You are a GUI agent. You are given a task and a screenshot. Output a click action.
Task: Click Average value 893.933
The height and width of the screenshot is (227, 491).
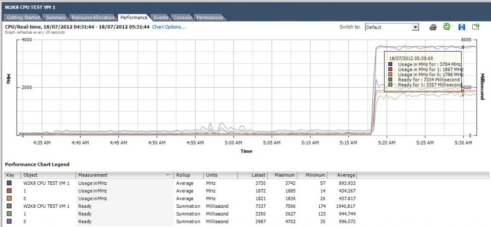[x=346, y=183]
